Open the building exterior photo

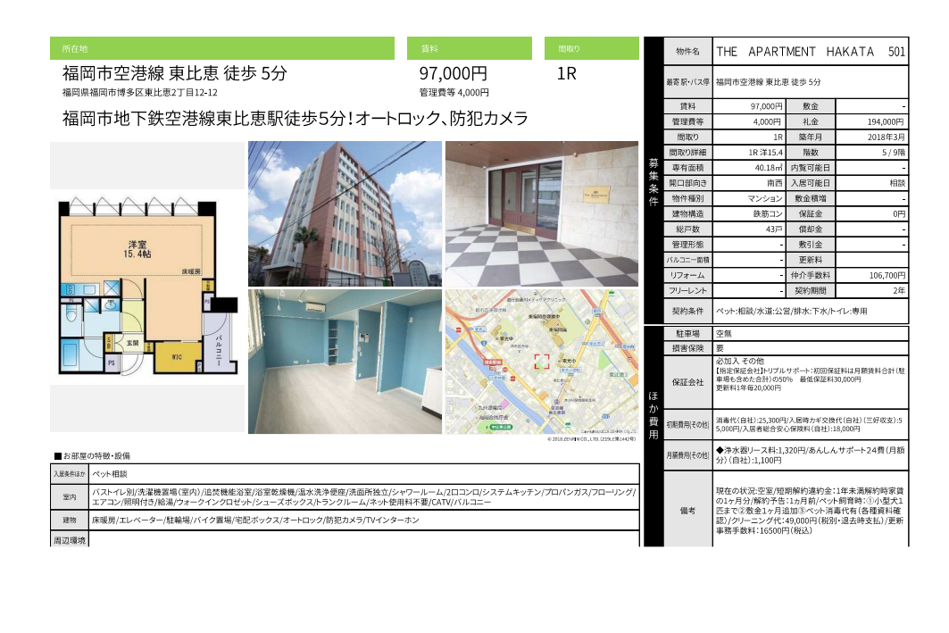point(345,213)
